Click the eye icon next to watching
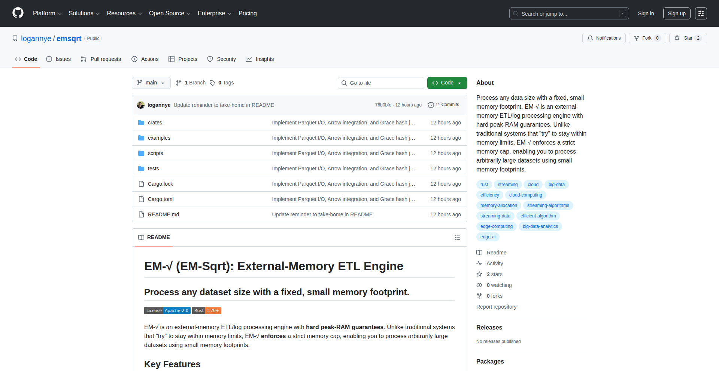 [x=479, y=285]
